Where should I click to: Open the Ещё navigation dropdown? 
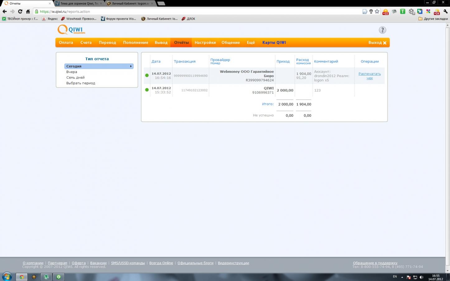tap(251, 43)
